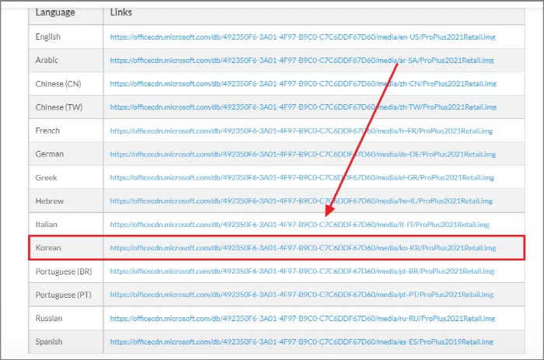Open the Russian ru-RU download link
The image size is (544, 360).
tap(302, 318)
